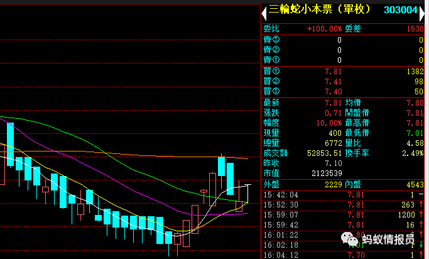The image size is (429, 259).
Task: Click the 內盤 value 4543
Action: pyautogui.click(x=415, y=185)
